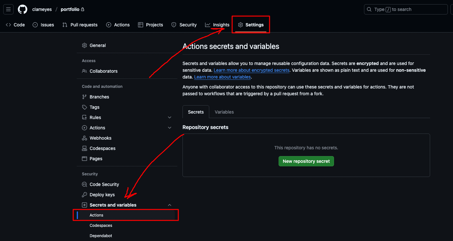Click the Repository secrets heading
Image resolution: width=453 pixels, height=241 pixels.
pos(205,127)
